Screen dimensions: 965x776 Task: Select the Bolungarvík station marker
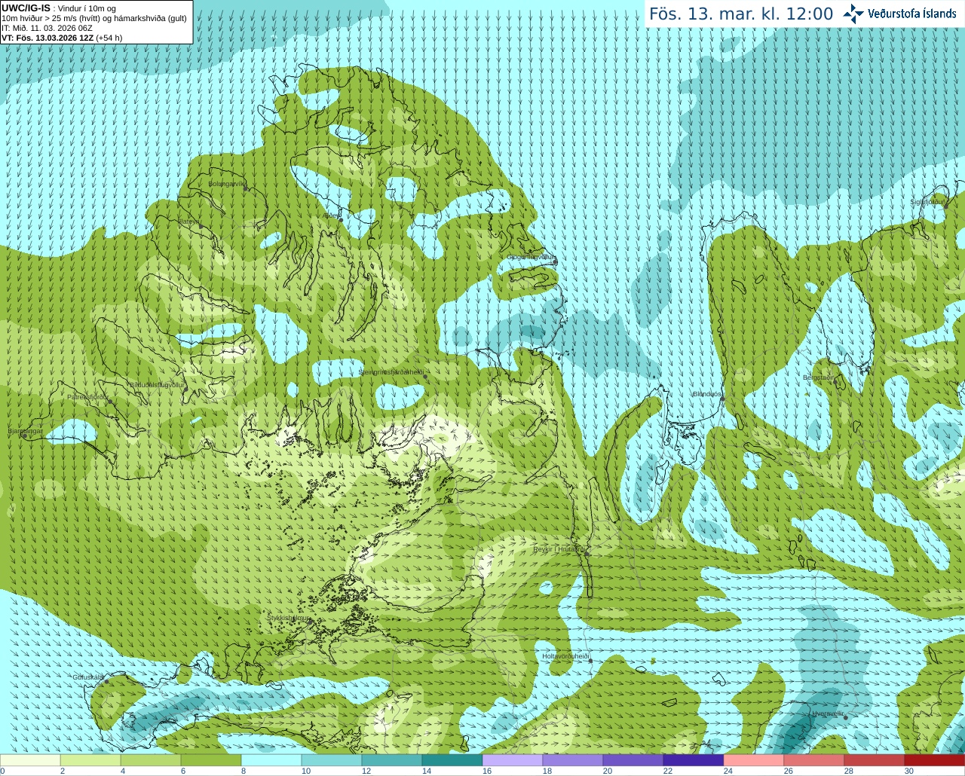[x=247, y=188]
